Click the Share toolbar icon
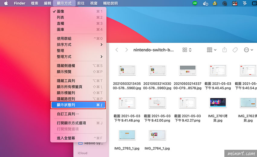The height and width of the screenshot is (157, 257). pyautogui.click(x=225, y=50)
